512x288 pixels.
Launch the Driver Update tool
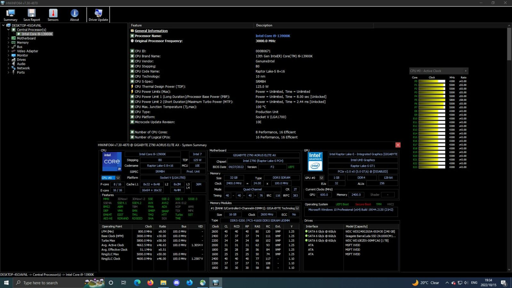click(98, 15)
